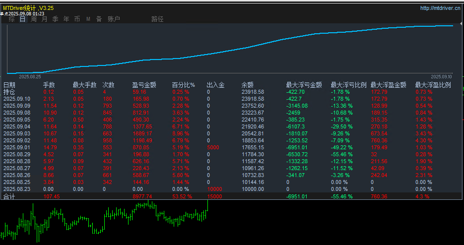The image size is (464, 245).
Task: Select the 持仓 row label
Action: (9, 92)
